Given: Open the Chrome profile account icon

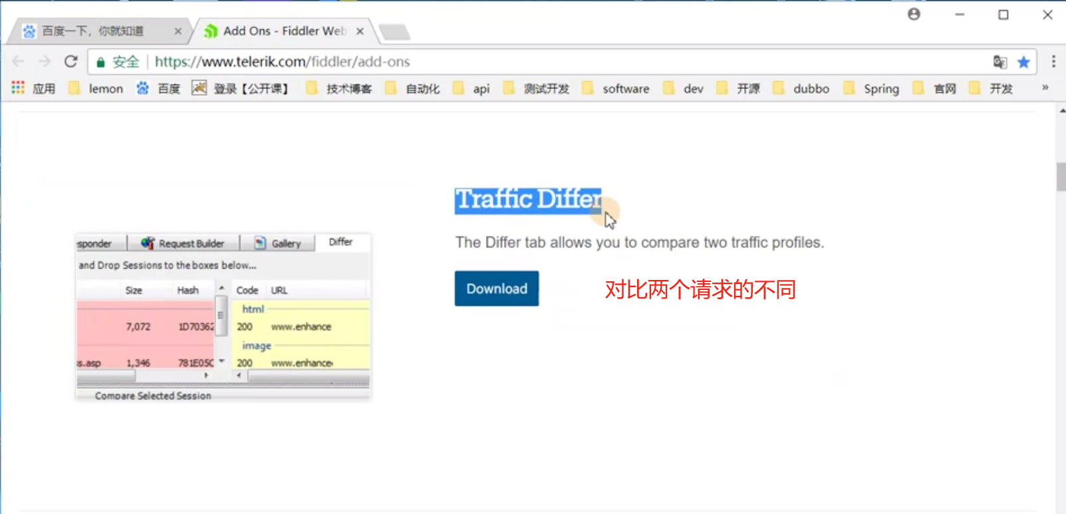Looking at the screenshot, I should pyautogui.click(x=914, y=14).
